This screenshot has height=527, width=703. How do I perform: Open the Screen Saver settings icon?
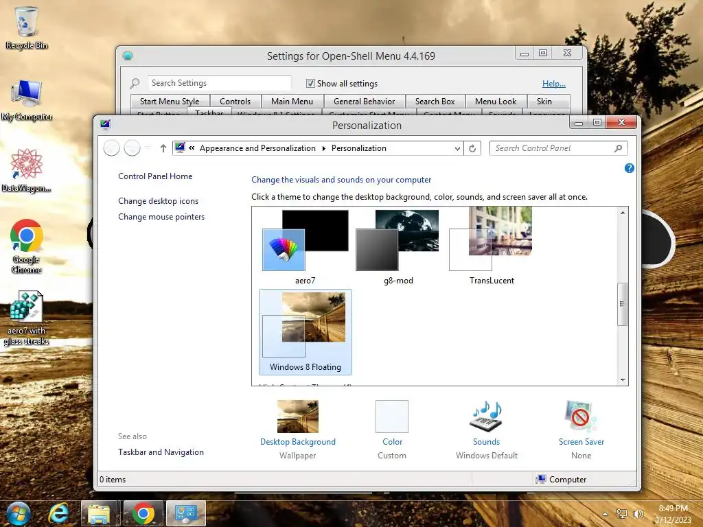coord(581,417)
